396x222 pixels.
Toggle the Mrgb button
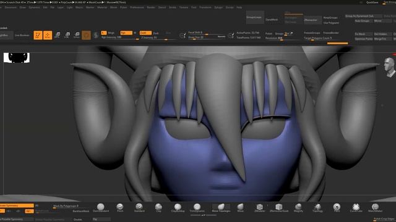tap(111, 33)
